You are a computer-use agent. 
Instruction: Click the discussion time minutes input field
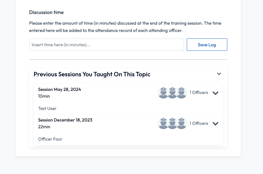coord(106,45)
